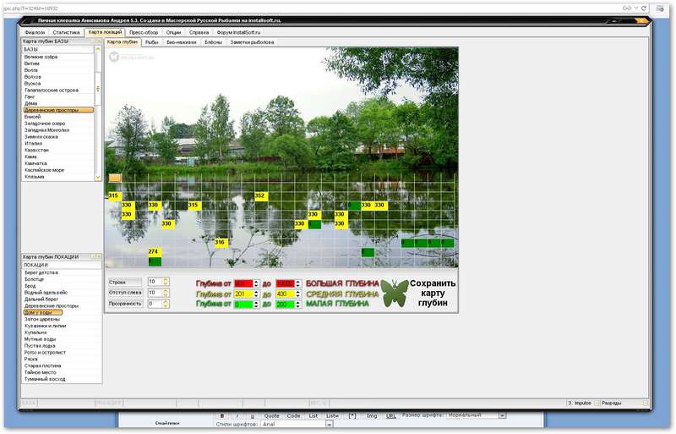Click the stepper beside medium depth value 201

click(256, 294)
